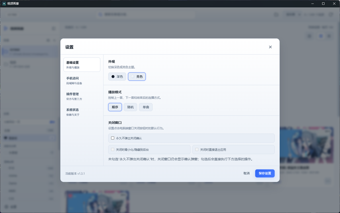Screen dimensions: 340x213
Task: Click the 播放模式 section heading
Action: [115, 92]
